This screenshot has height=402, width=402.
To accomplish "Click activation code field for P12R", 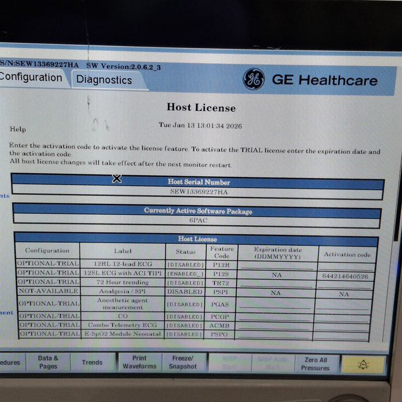I will [346, 266].
